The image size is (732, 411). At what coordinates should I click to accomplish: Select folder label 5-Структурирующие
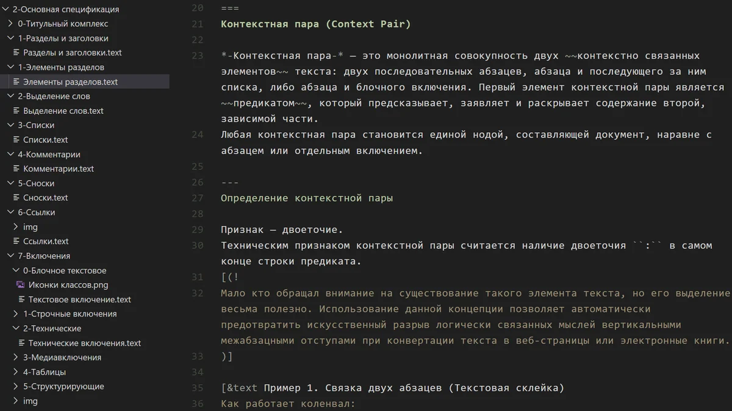point(63,387)
